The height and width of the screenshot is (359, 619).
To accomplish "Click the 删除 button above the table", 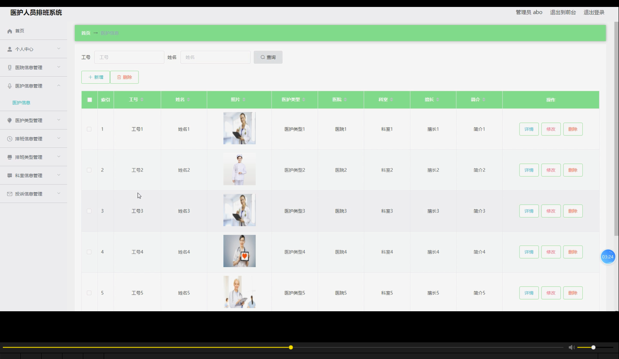I will (x=124, y=77).
